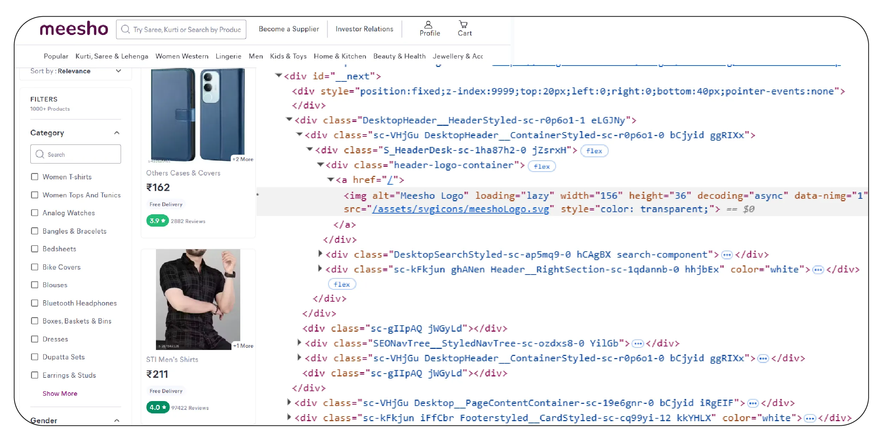The image size is (881, 437).
Task: Click Become a Supplier link
Action: point(289,29)
